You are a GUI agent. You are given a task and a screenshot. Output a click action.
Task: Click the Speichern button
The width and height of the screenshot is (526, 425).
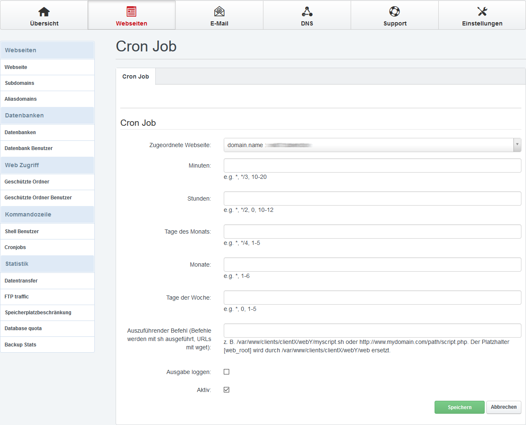pyautogui.click(x=459, y=407)
